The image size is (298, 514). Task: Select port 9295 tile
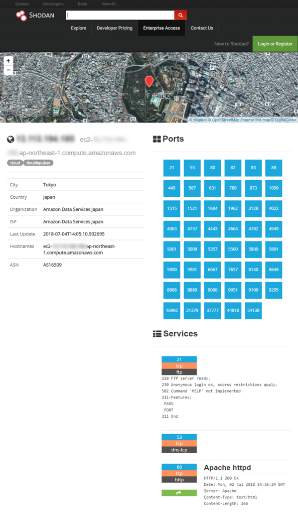coord(274,290)
